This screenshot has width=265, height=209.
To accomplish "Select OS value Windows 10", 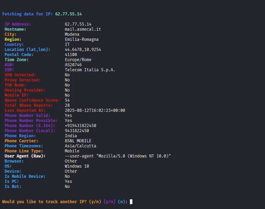I will 77,166.
